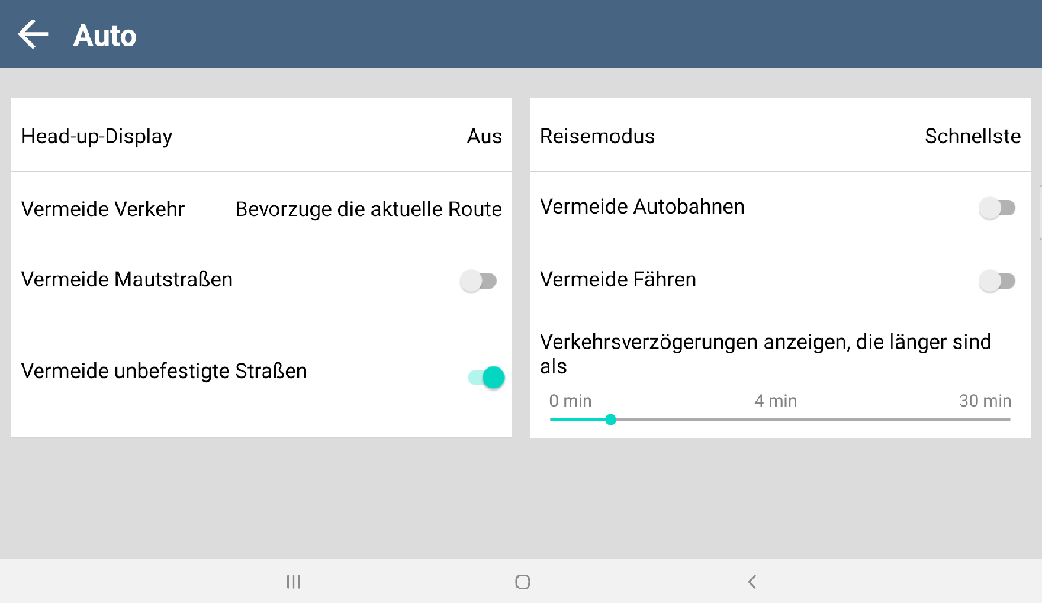Turn on the Vermeide Autobahnen switch

point(997,208)
